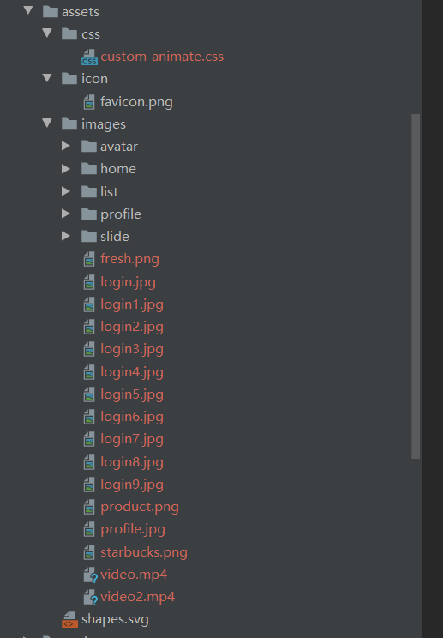Select product.png in the file list
The width and height of the screenshot is (443, 638).
click(x=140, y=508)
